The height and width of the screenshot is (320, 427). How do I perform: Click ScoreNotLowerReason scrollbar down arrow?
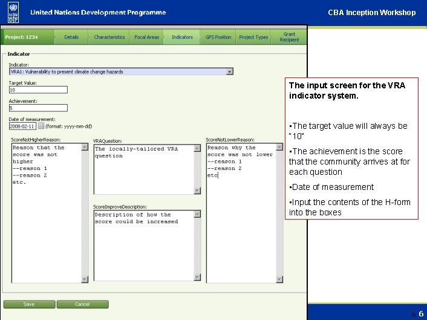click(x=279, y=279)
